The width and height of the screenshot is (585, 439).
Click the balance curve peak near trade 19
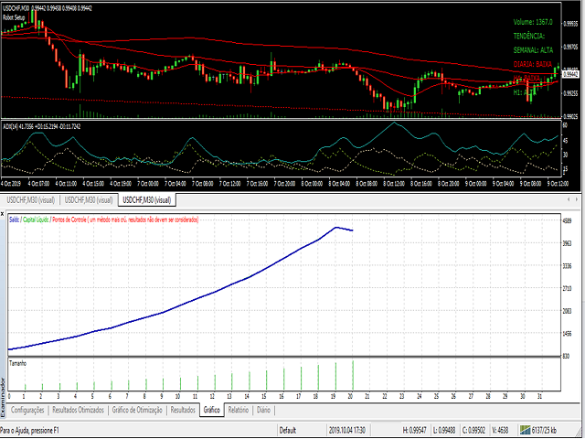click(336, 227)
